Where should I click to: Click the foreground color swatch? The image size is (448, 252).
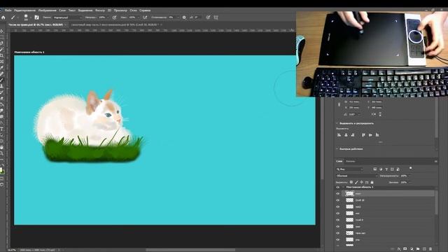[x=1, y=170]
